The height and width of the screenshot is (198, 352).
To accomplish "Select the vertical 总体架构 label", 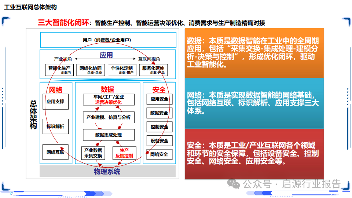I will [33, 115].
